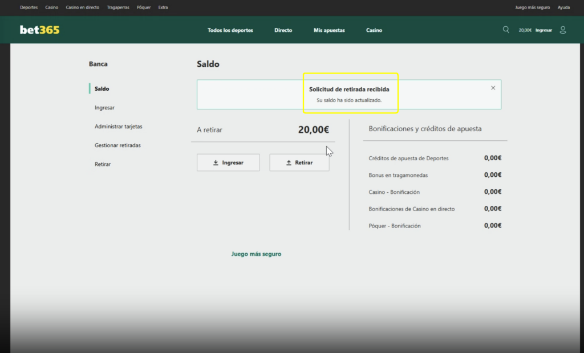Open the Extra menu item

pyautogui.click(x=163, y=7)
